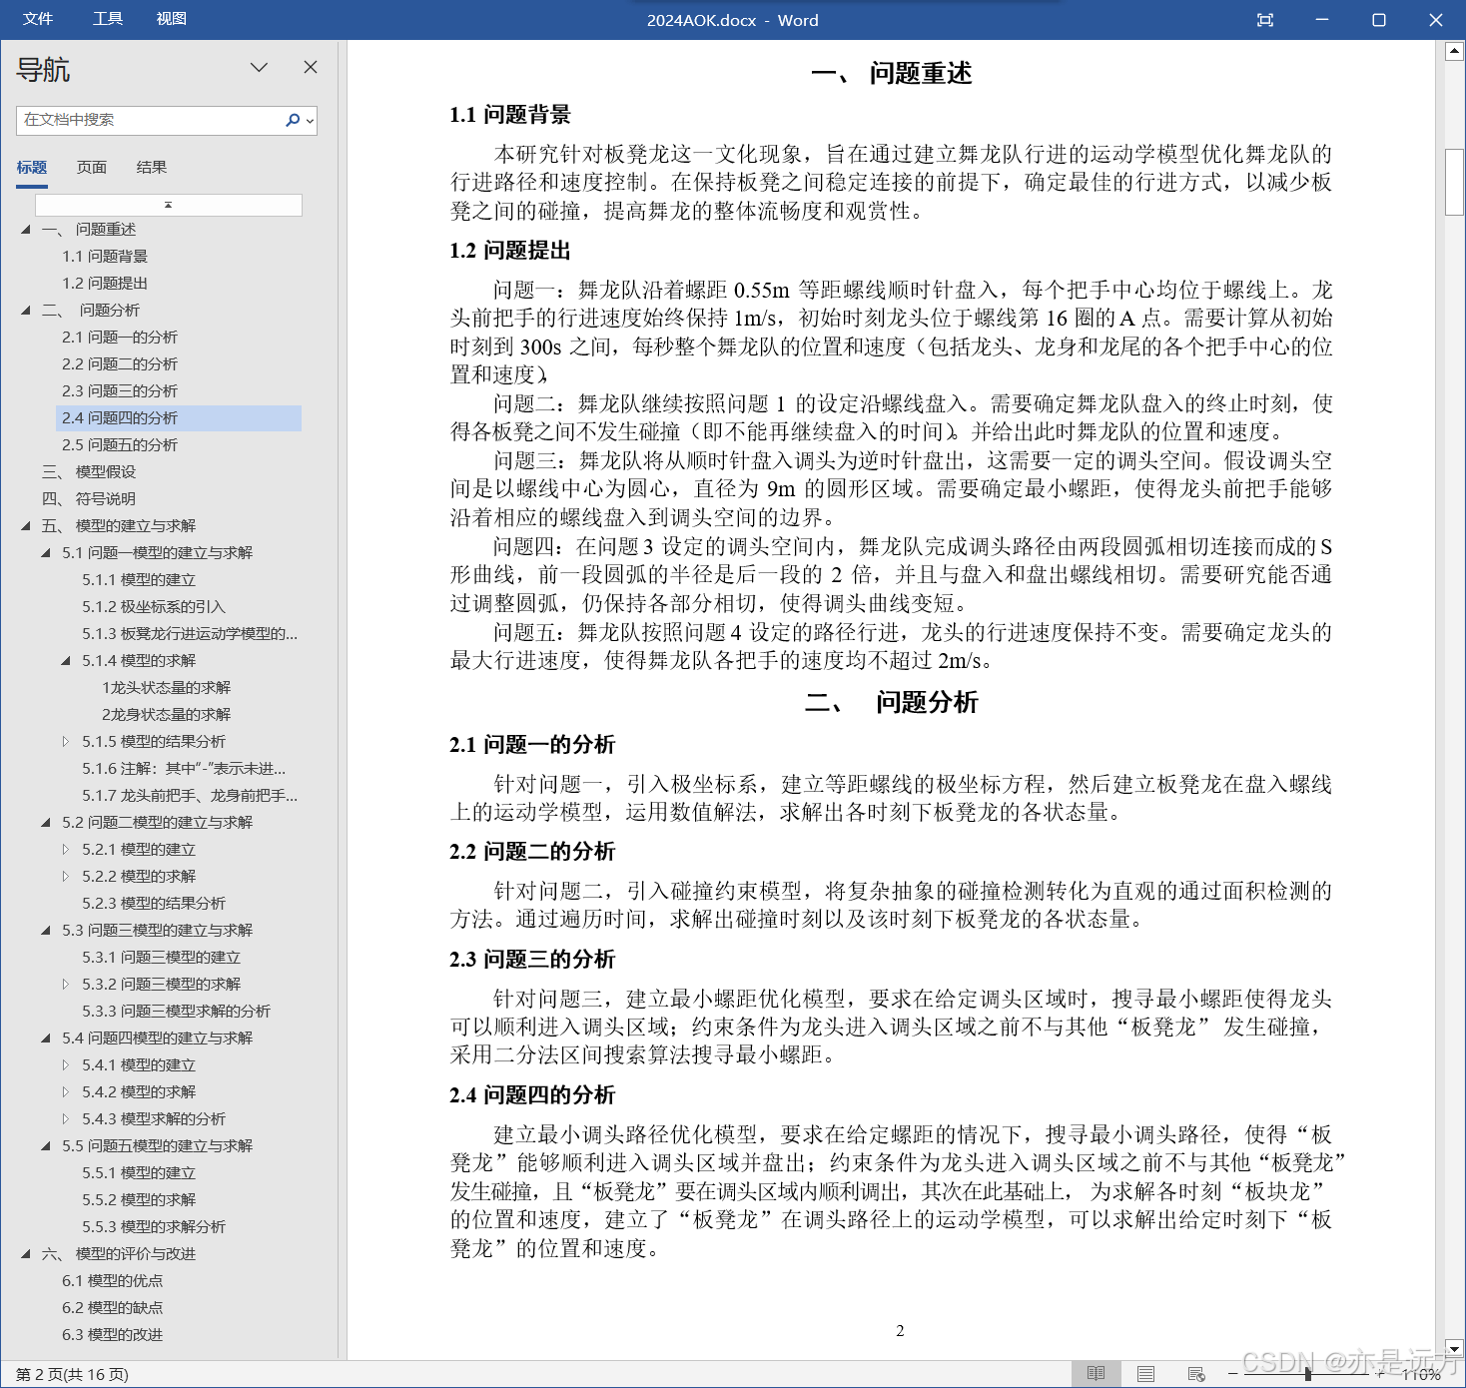Click the vertical scrollbar down arrow

pyautogui.click(x=1455, y=1348)
